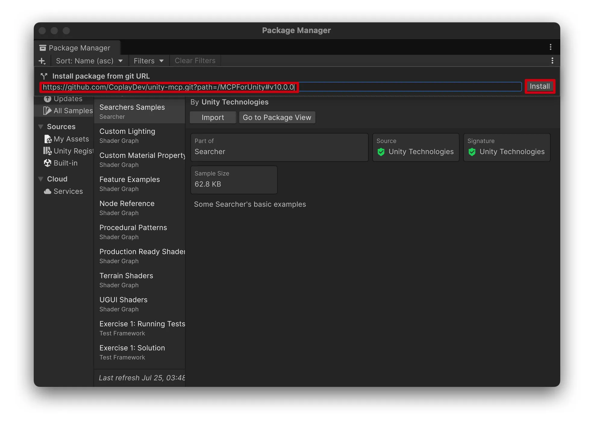
Task: Click the Install button
Action: 540,87
